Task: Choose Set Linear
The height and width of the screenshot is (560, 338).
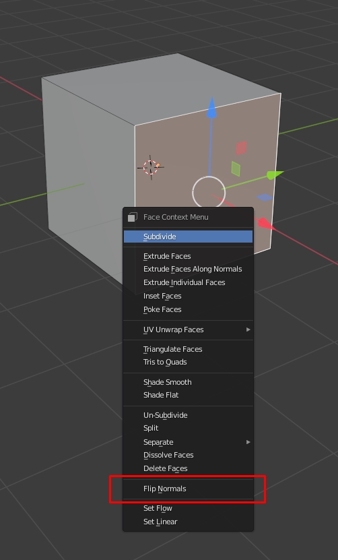Action: click(x=188, y=522)
